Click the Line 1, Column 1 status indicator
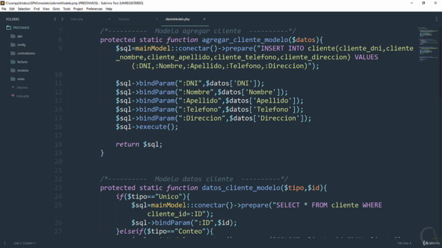This screenshot has height=248, width=442. click(24, 243)
